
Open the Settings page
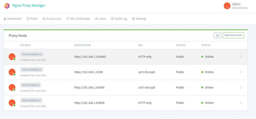coord(139,19)
